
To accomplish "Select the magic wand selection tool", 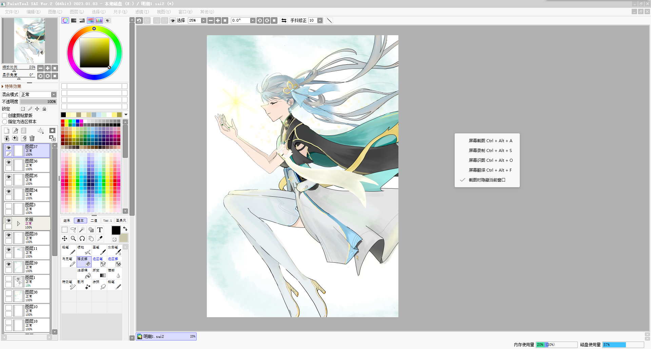I will tap(82, 230).
